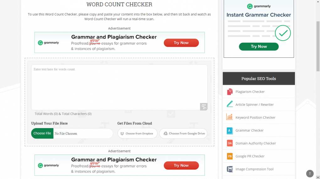Open the Domain Authority Checker link
320x179 pixels.
[256, 143]
